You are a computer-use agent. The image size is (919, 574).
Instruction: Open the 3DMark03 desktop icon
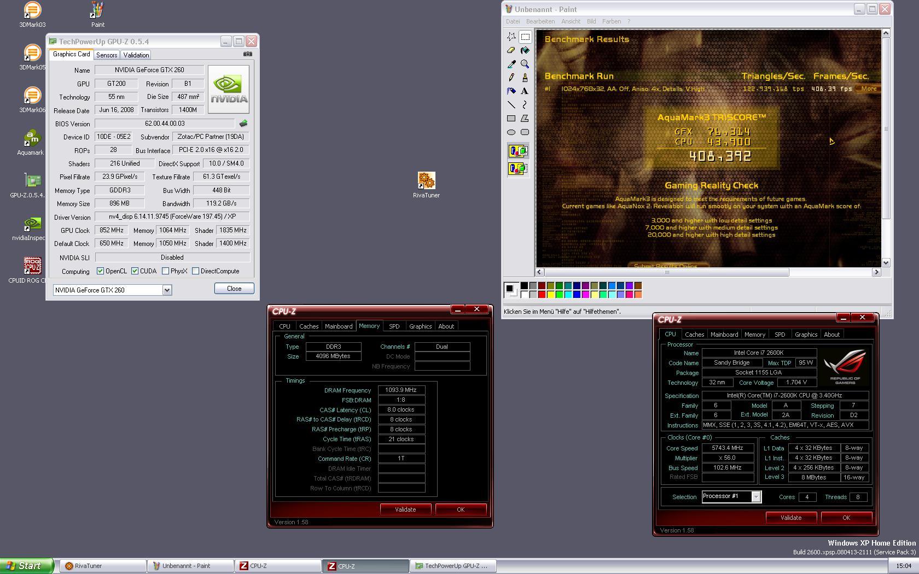pyautogui.click(x=32, y=15)
